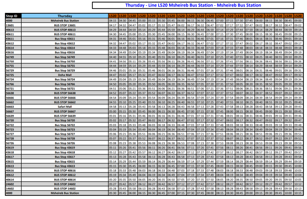Select the 09:00 time in the first row
This screenshot has height=199, width=307.
(298, 21)
